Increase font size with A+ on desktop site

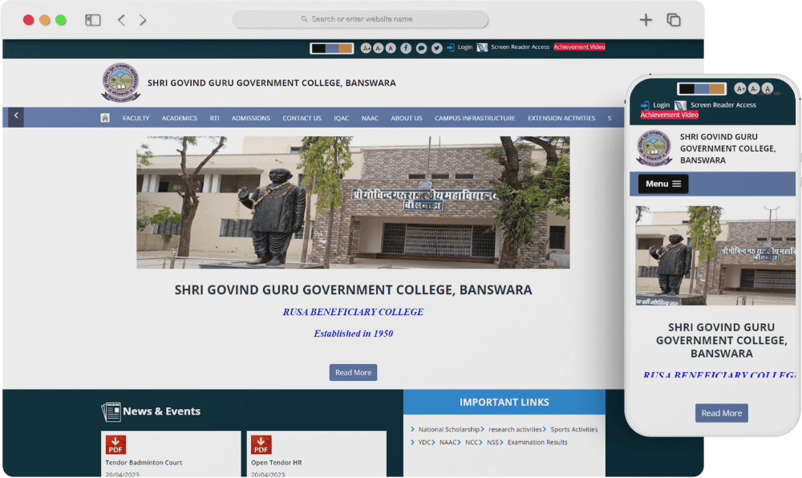pyautogui.click(x=366, y=48)
